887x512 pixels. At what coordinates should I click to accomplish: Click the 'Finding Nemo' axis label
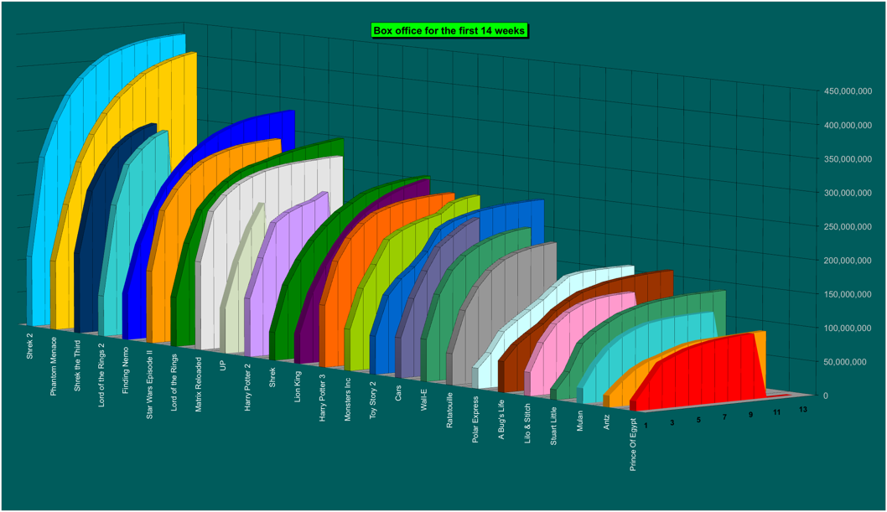click(x=126, y=370)
